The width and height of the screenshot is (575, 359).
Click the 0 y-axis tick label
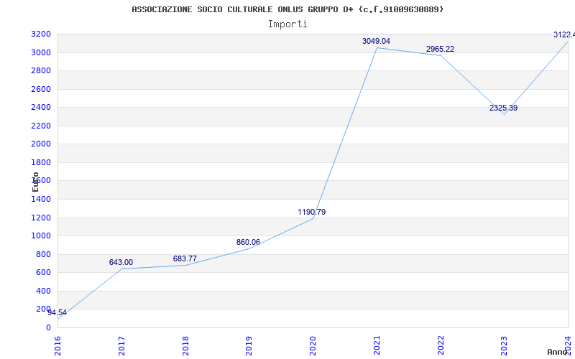(x=48, y=328)
